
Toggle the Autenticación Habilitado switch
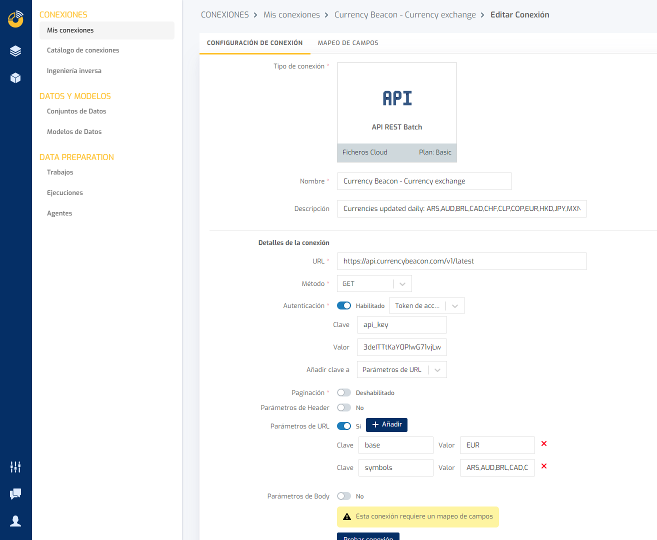coord(344,305)
